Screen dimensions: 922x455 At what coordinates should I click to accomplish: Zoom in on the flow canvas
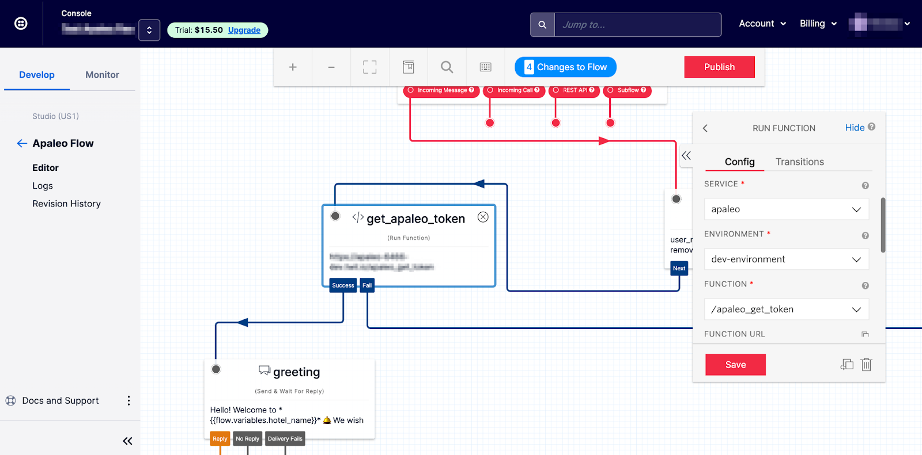(293, 67)
